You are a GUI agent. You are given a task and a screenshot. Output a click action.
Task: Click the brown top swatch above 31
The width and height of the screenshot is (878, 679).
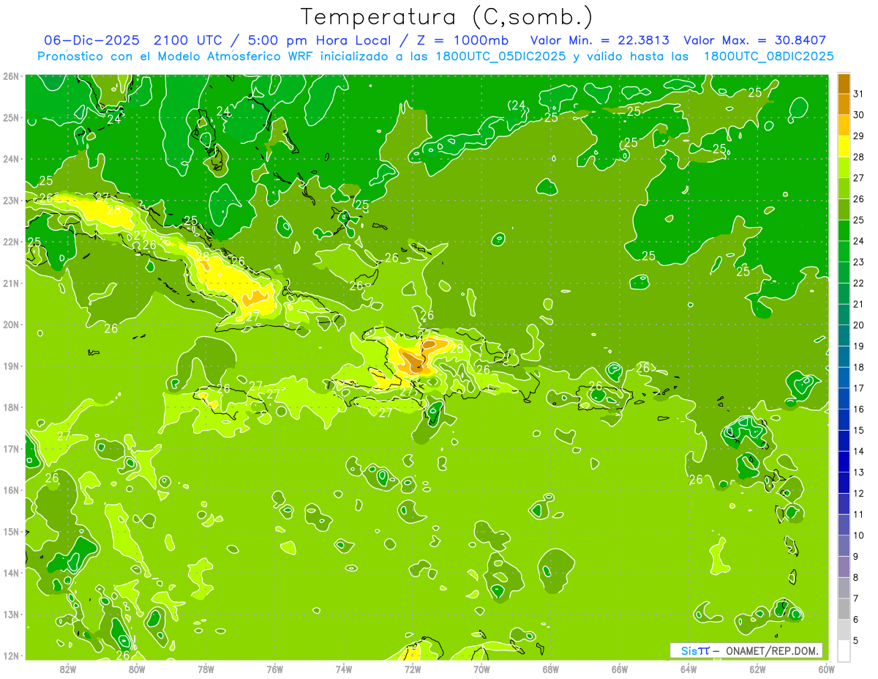click(x=844, y=84)
